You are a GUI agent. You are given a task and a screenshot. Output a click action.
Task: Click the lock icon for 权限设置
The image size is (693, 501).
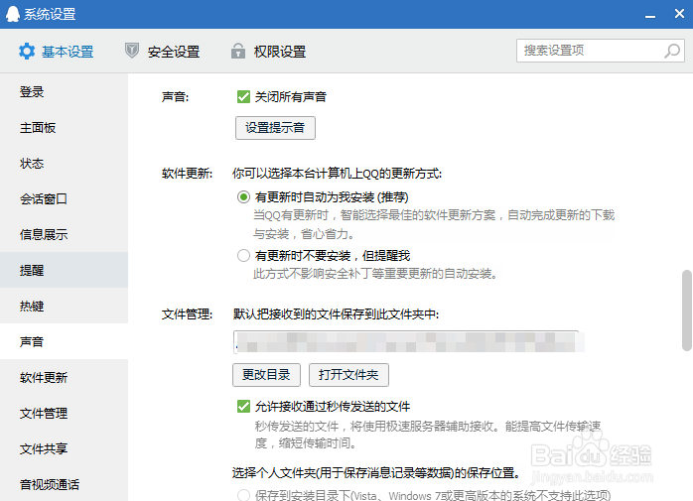pyautogui.click(x=237, y=51)
